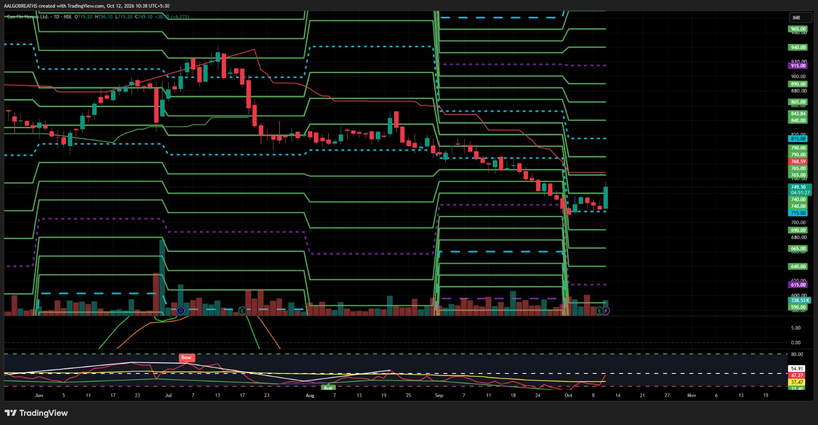The image size is (818, 425).
Task: Click the 'E' earnings marker beside lightning icon
Action: (x=599, y=311)
